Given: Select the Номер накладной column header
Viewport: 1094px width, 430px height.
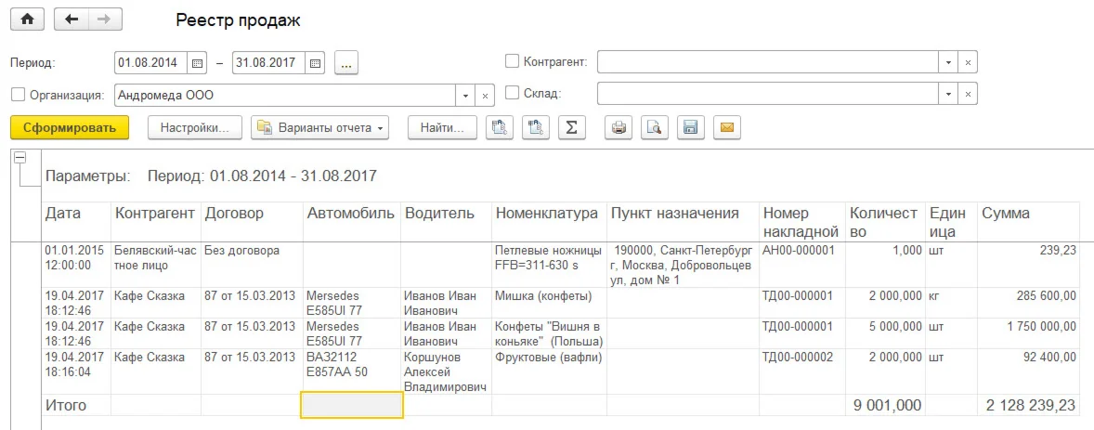Looking at the screenshot, I should (x=801, y=222).
